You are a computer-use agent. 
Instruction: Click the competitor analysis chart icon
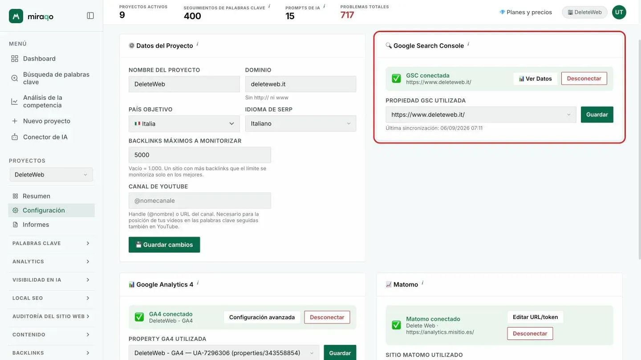[15, 102]
